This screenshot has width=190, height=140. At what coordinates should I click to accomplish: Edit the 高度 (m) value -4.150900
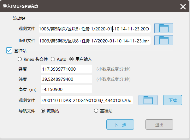coord(66,89)
